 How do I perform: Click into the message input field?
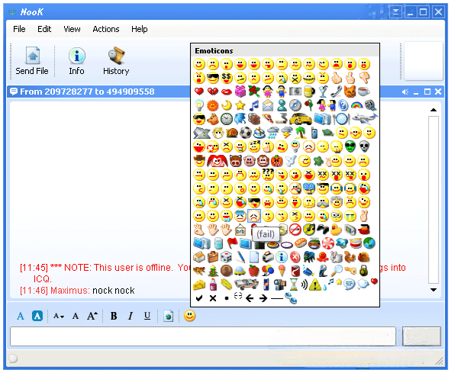pyautogui.click(x=203, y=336)
